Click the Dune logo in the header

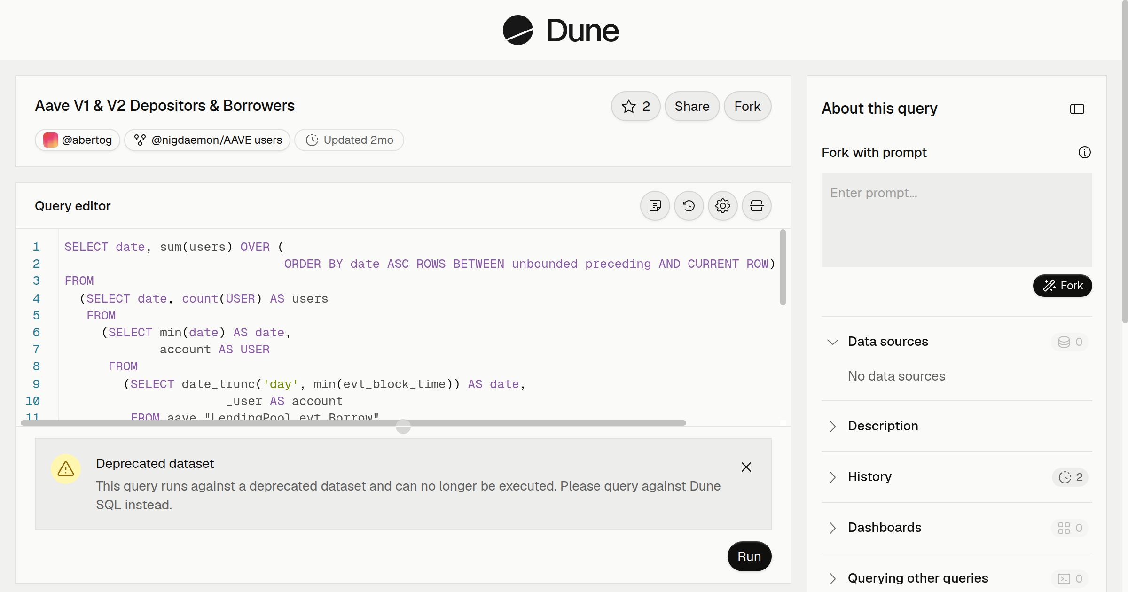(561, 30)
